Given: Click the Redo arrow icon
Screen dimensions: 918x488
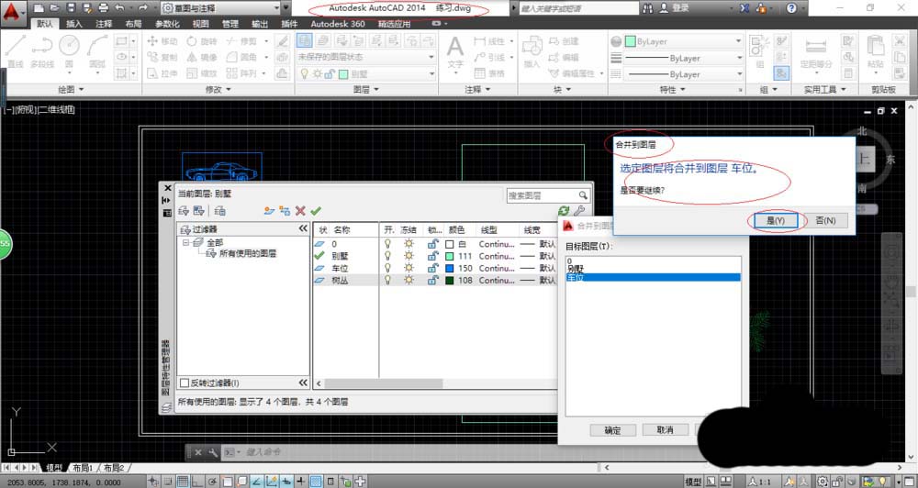Looking at the screenshot, I should point(143,8).
